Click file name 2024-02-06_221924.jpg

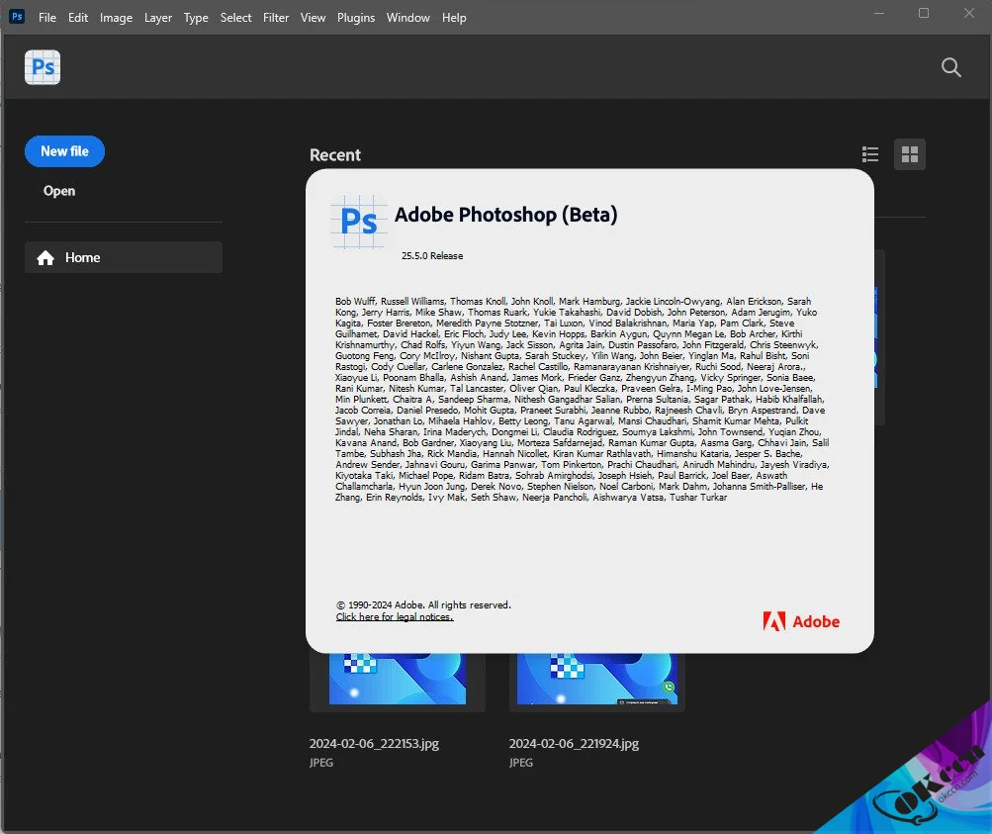(574, 744)
